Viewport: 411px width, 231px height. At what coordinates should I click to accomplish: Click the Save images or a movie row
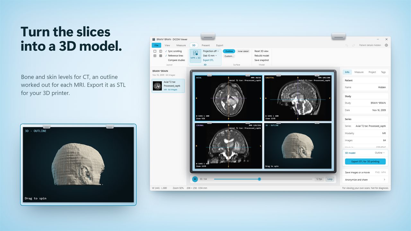click(365, 173)
